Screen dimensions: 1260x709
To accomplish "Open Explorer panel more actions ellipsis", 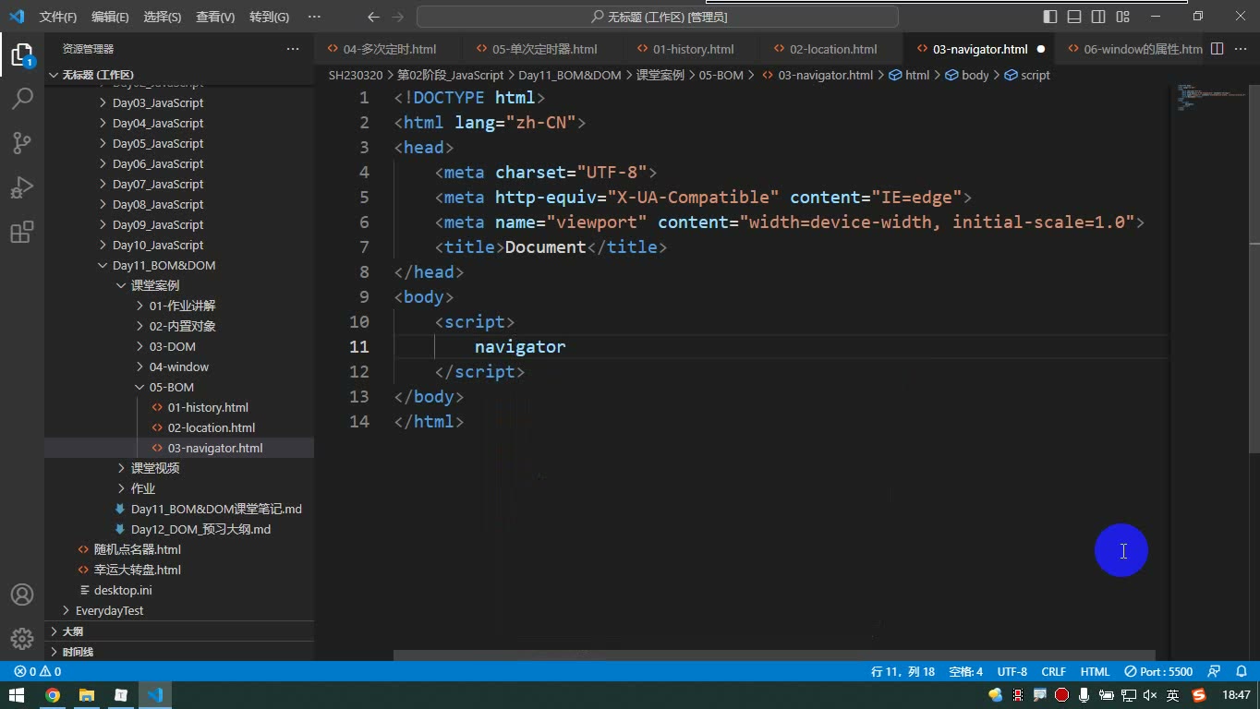I will 293,49.
